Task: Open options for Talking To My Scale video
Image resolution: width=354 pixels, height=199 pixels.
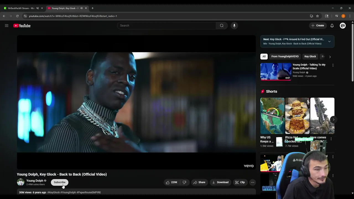Action: (333, 65)
